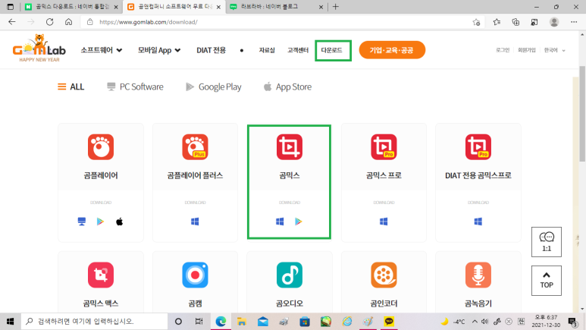Open the 곰믹스 app icon

coord(290,147)
